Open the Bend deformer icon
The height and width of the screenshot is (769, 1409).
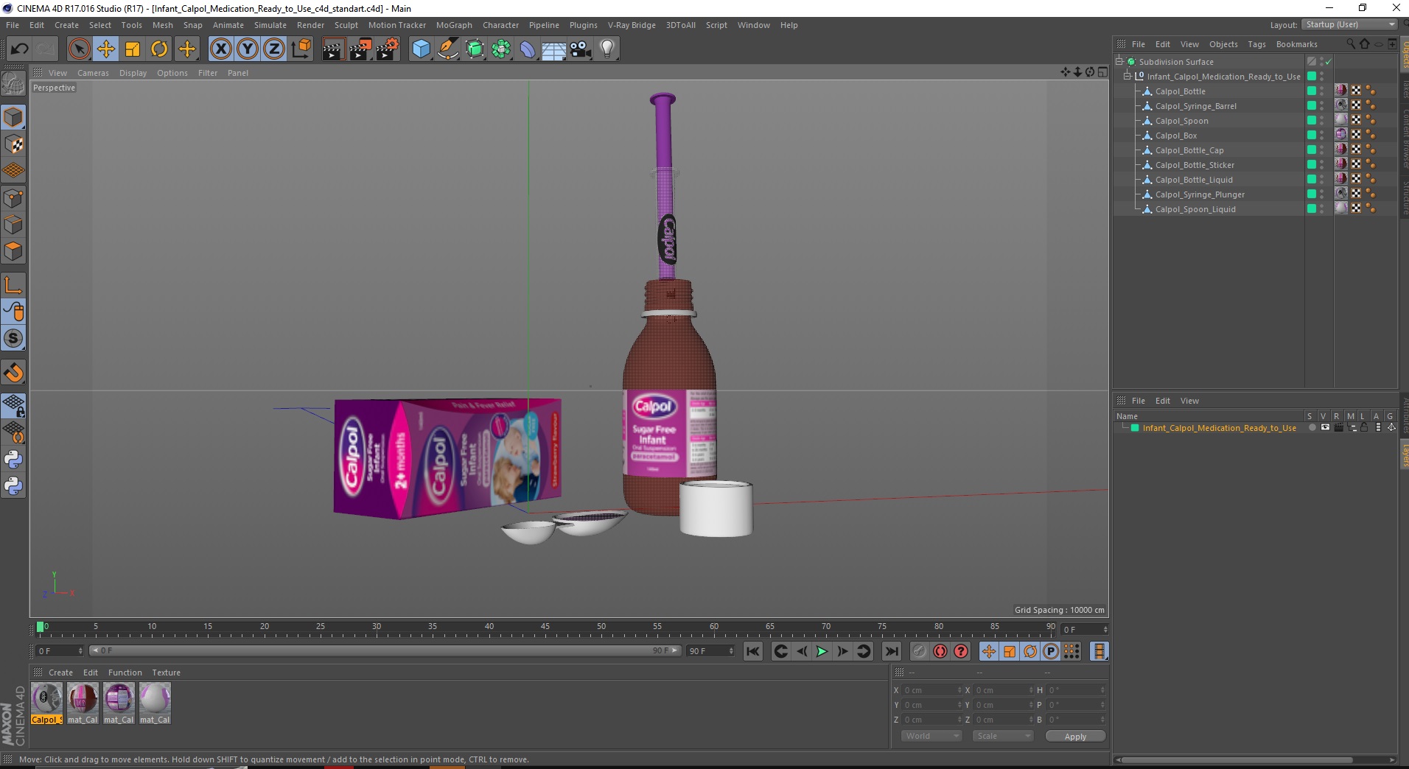coord(528,49)
